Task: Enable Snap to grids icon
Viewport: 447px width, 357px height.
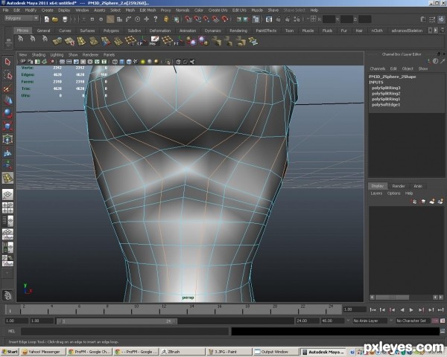Action: pyautogui.click(x=188, y=19)
